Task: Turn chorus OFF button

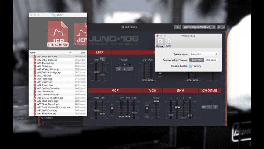Action: [x=204, y=107]
